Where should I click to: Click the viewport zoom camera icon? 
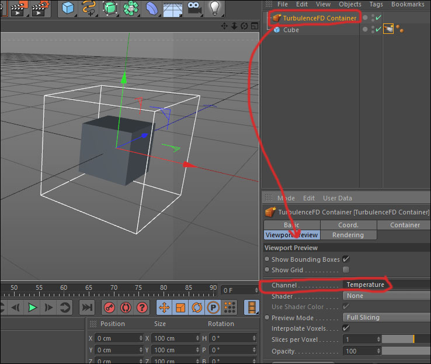tap(234, 26)
